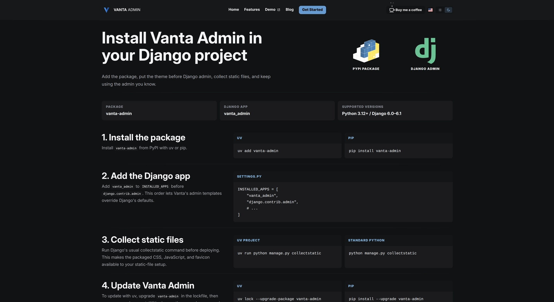
Task: Click heading '4. Update Vanta Admin'
Action: coord(148,286)
